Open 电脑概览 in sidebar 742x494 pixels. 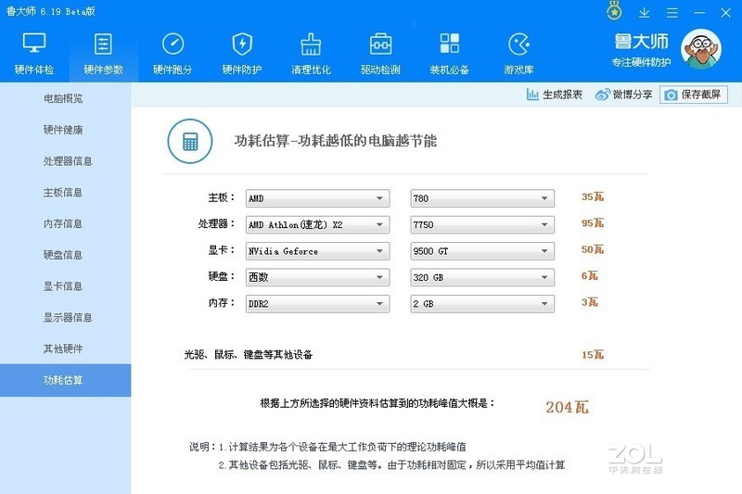(63, 98)
